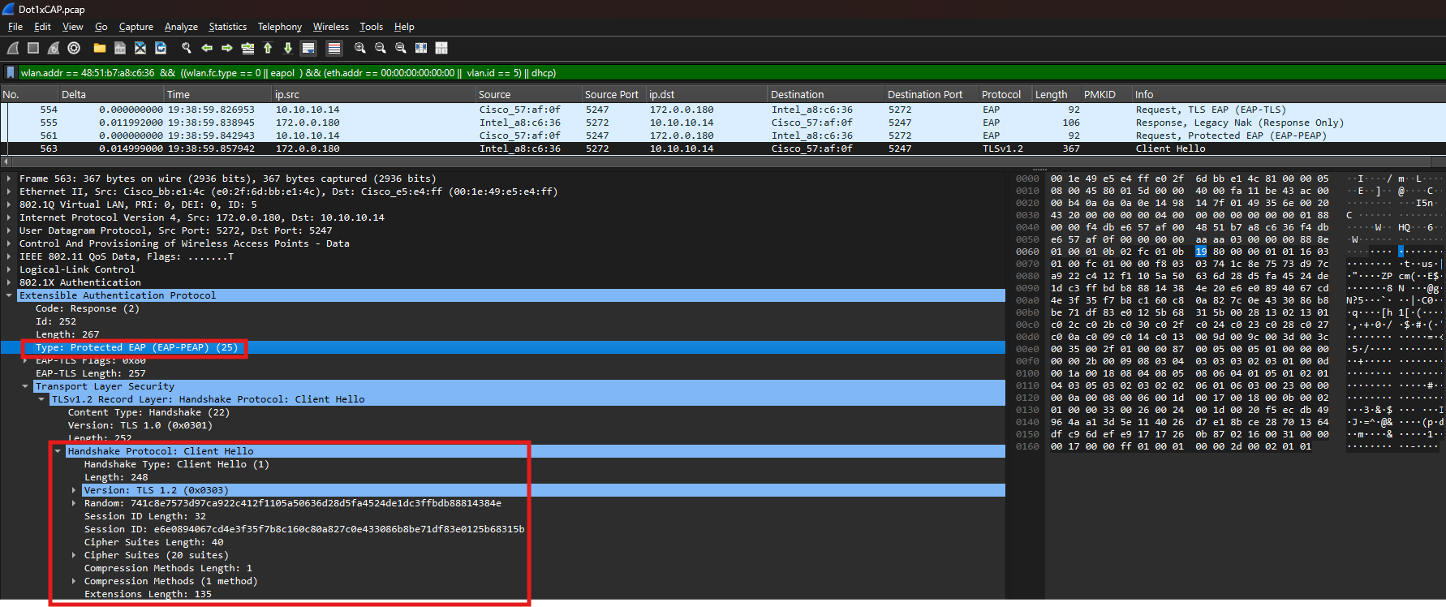Click the start capture shark fin icon
Screen dimensions: 1446x607
click(13, 49)
